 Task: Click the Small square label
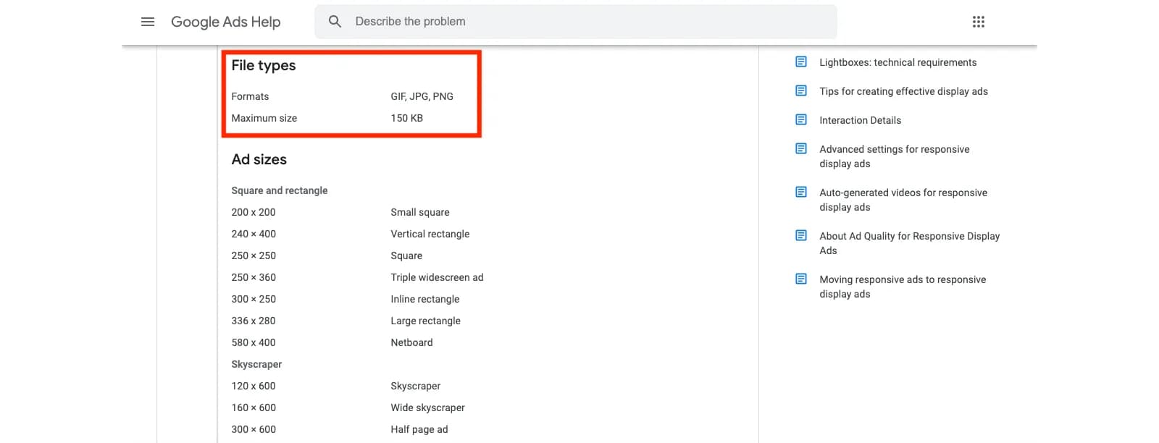click(419, 212)
